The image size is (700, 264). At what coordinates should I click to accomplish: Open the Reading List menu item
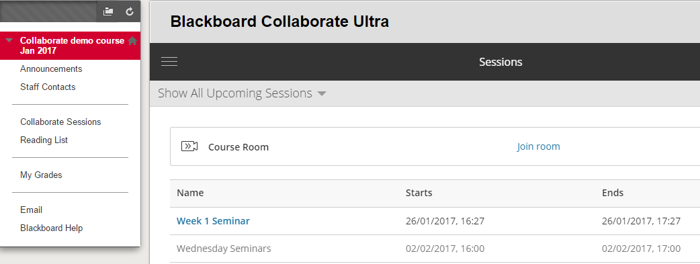pos(44,140)
